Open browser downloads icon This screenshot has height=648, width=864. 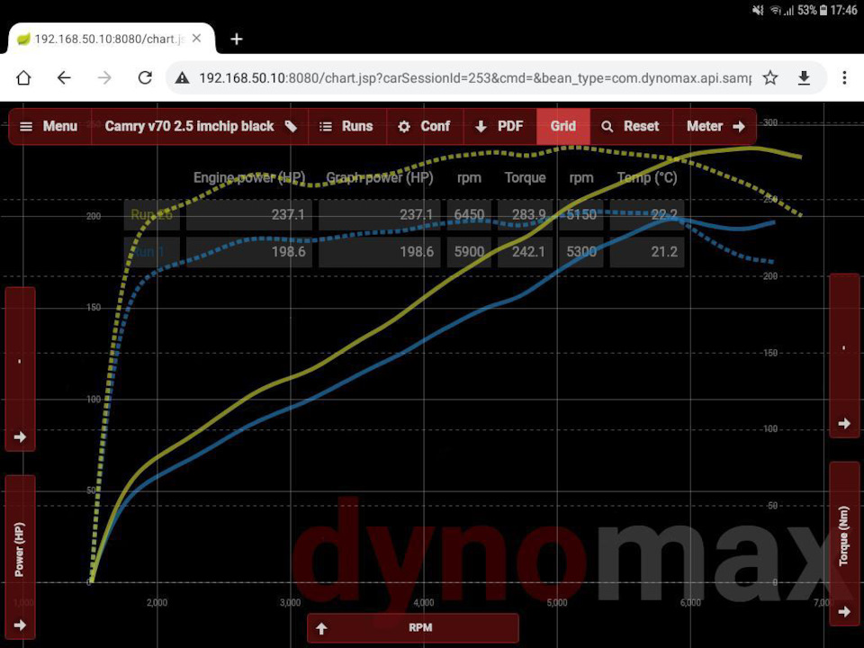804,77
